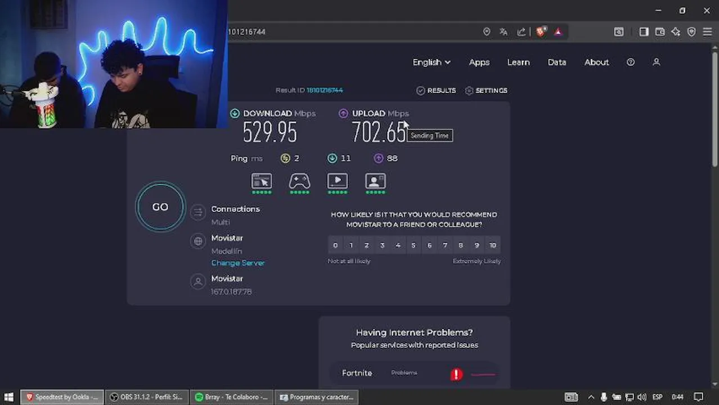Switch to Programas y características taskbar window
This screenshot has height=405, width=719.
coord(317,397)
